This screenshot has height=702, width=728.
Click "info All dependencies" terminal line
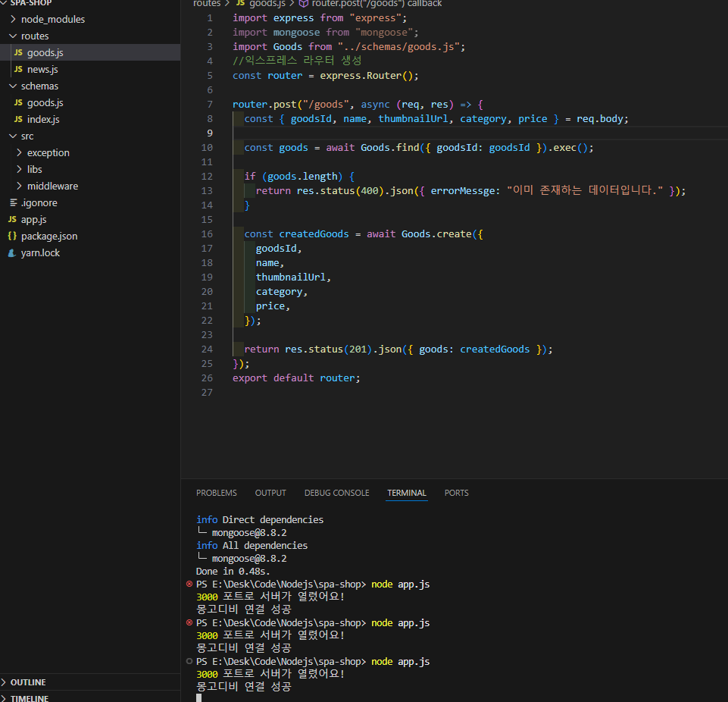[x=252, y=545]
